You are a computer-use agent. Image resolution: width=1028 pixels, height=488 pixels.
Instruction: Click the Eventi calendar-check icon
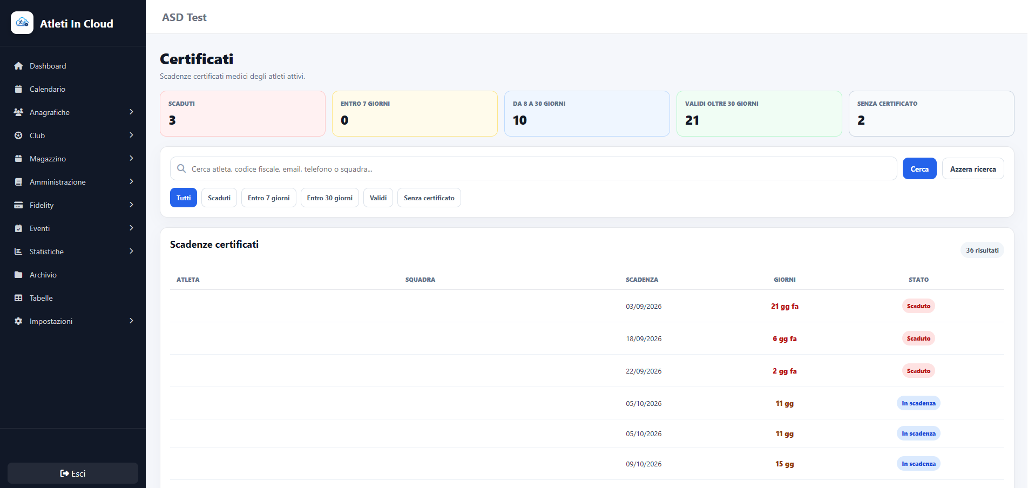[18, 228]
